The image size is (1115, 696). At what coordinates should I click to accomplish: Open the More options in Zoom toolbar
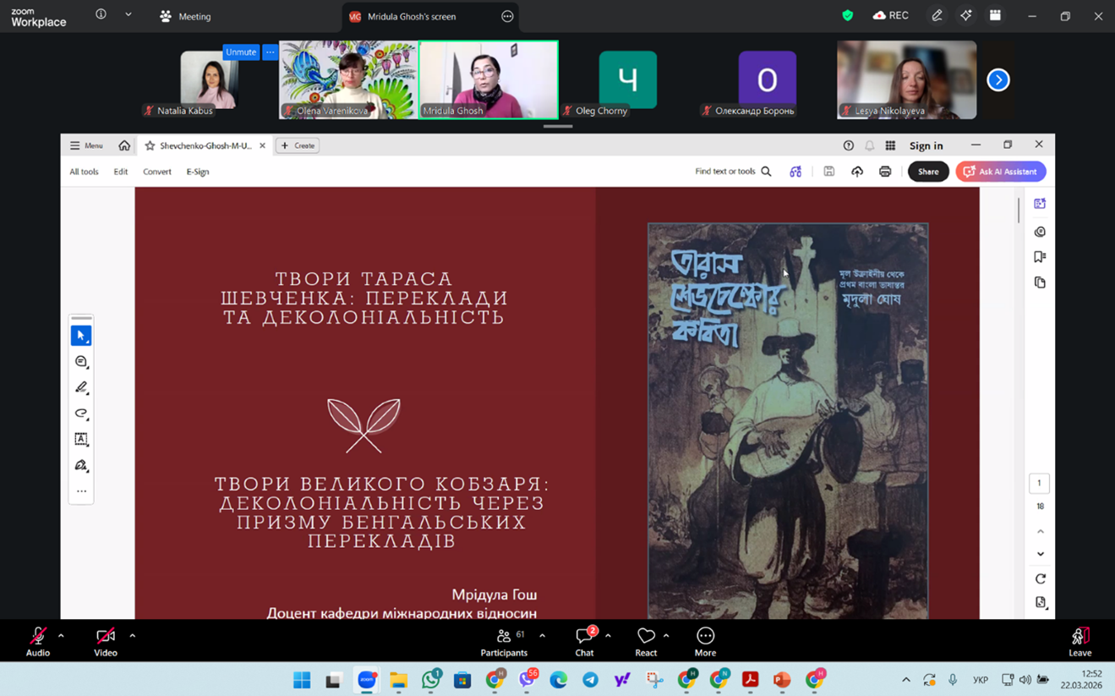coord(705,641)
